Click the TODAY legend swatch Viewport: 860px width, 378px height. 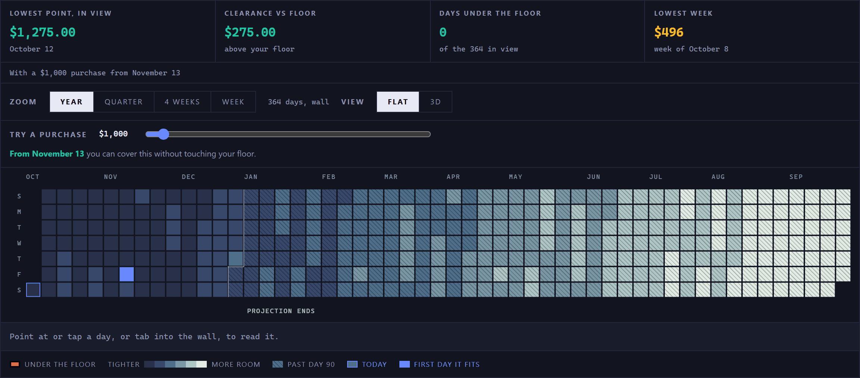pyautogui.click(x=352, y=364)
